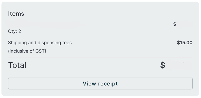The height and width of the screenshot is (98, 201).
Task: Select the blurred item price value
Action: pyautogui.click(x=185, y=24)
